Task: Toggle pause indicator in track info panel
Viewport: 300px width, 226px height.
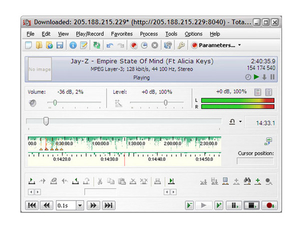Action: coord(272,77)
